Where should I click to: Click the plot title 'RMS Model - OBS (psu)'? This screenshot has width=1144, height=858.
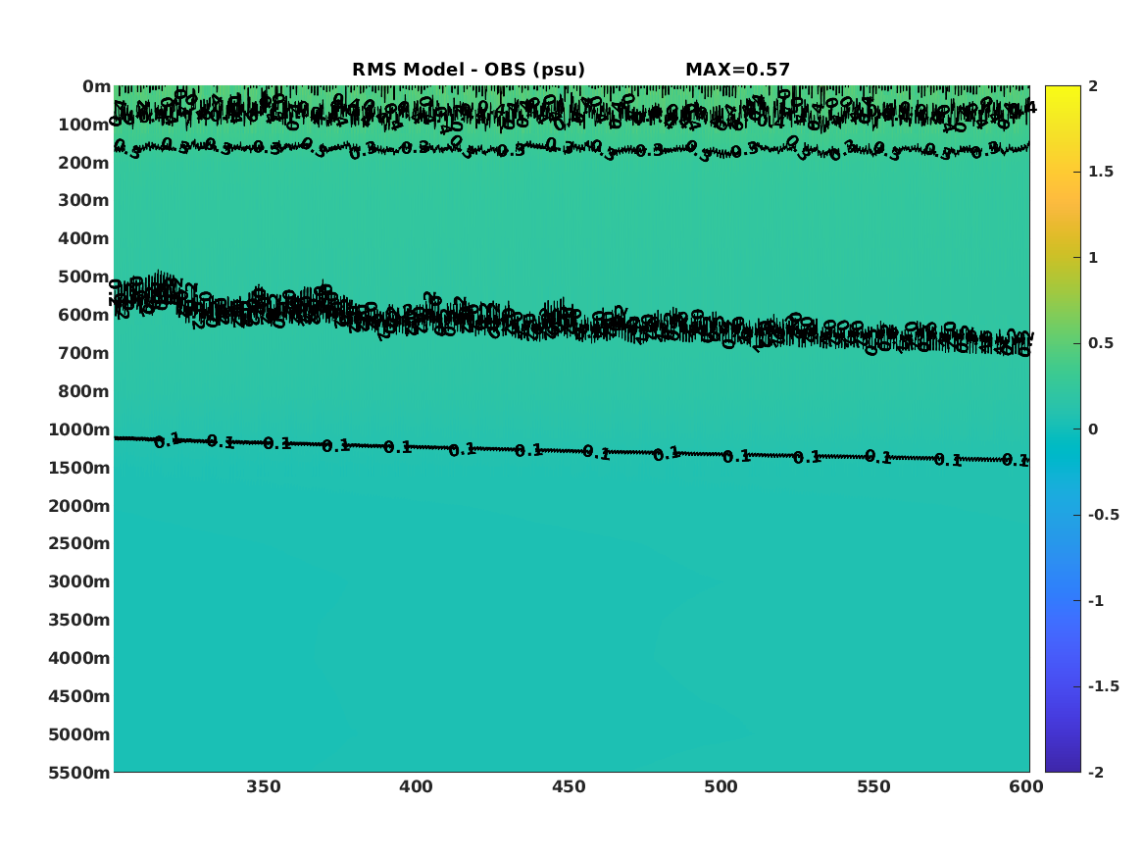point(469,70)
